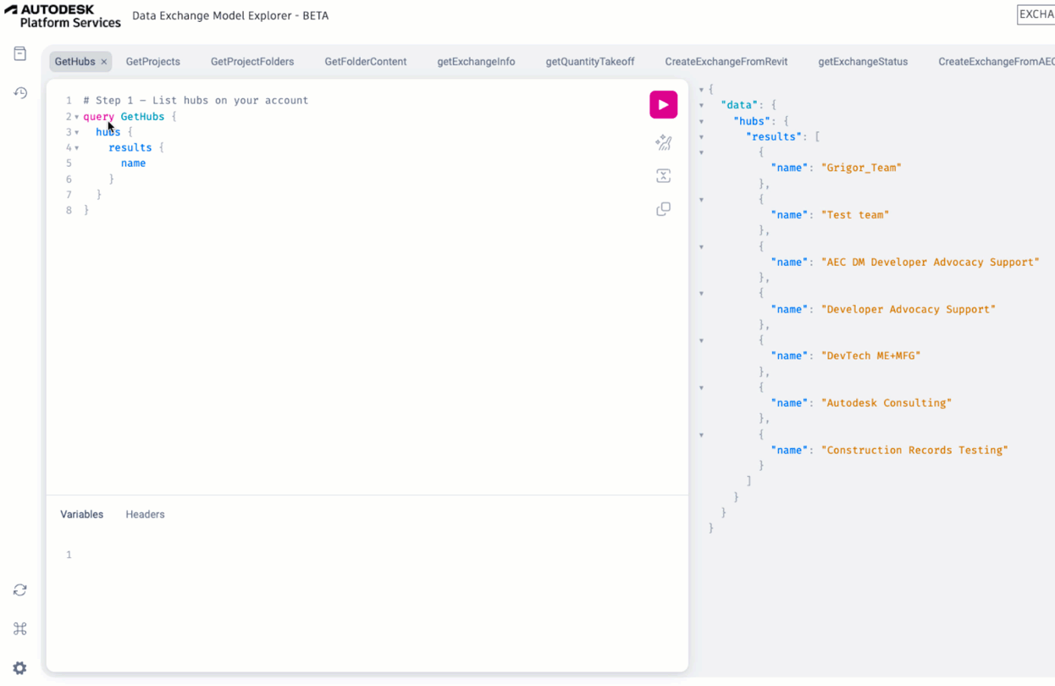The image size is (1055, 686).
Task: Click "DevTech ME+MFG" value in response
Action: tap(870, 357)
